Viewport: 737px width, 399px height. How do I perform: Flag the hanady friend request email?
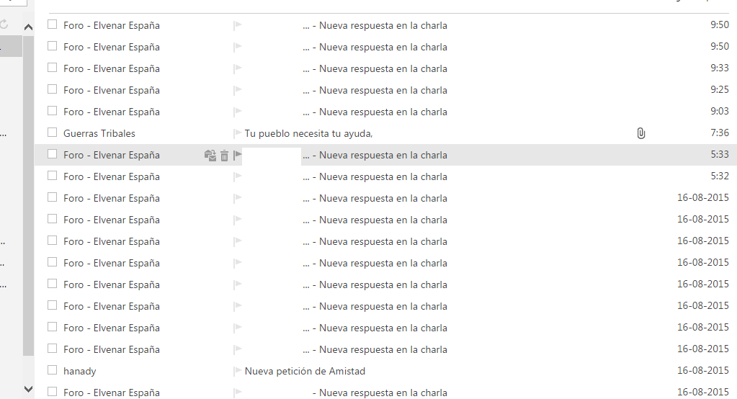click(x=237, y=371)
